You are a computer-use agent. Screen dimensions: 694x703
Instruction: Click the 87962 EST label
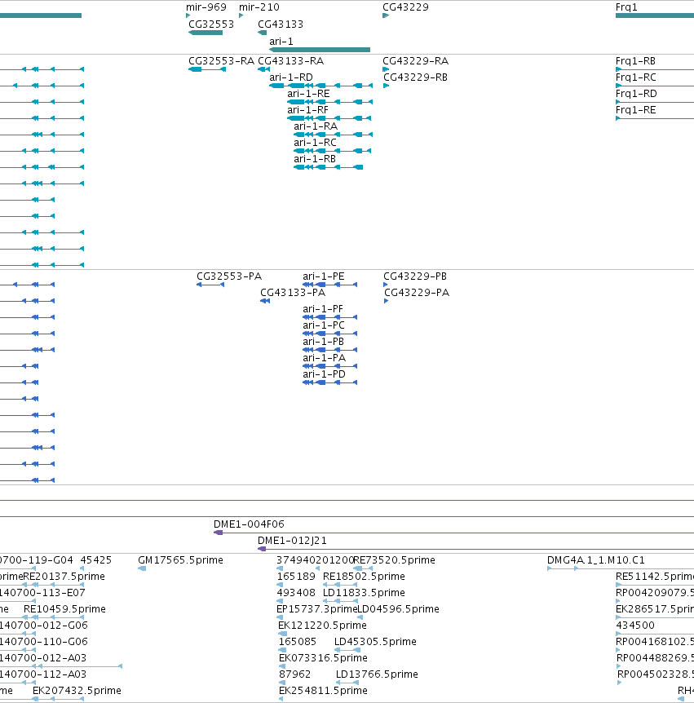pos(294,674)
